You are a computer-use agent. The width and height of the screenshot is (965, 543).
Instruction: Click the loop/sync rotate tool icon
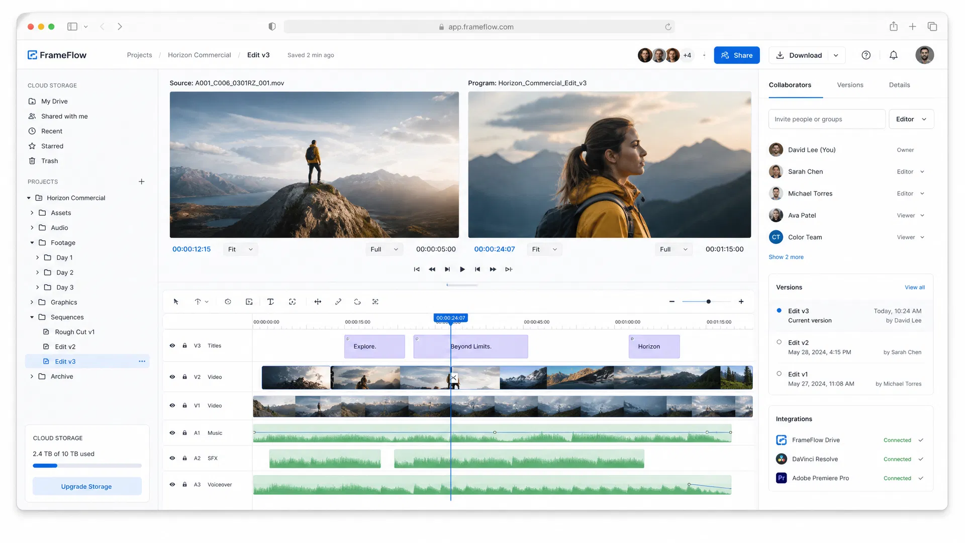pos(357,302)
